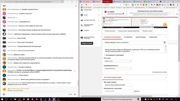The image size is (180, 101).
Task: Switch to the OneTab browser tab
Action: (87, 2)
